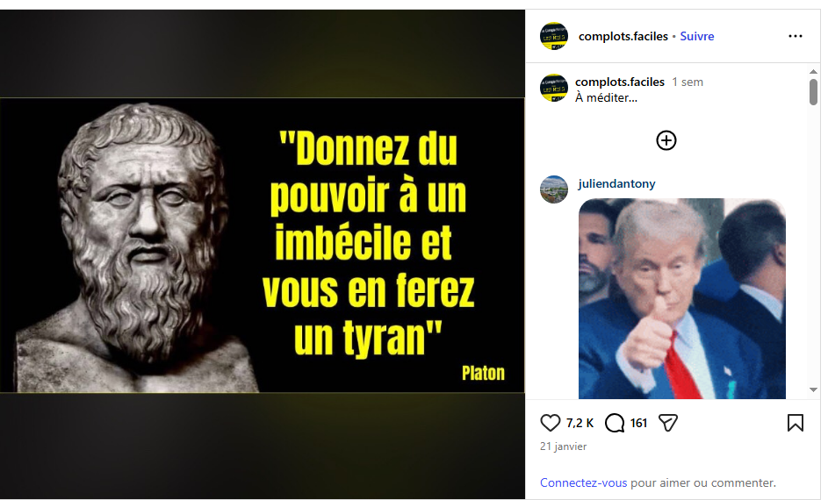Visit the juliendantony username link
828x500 pixels.
coord(616,183)
